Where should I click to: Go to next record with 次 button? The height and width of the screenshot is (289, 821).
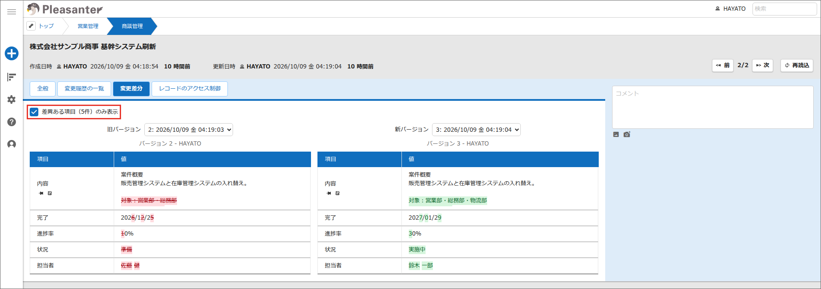763,65
